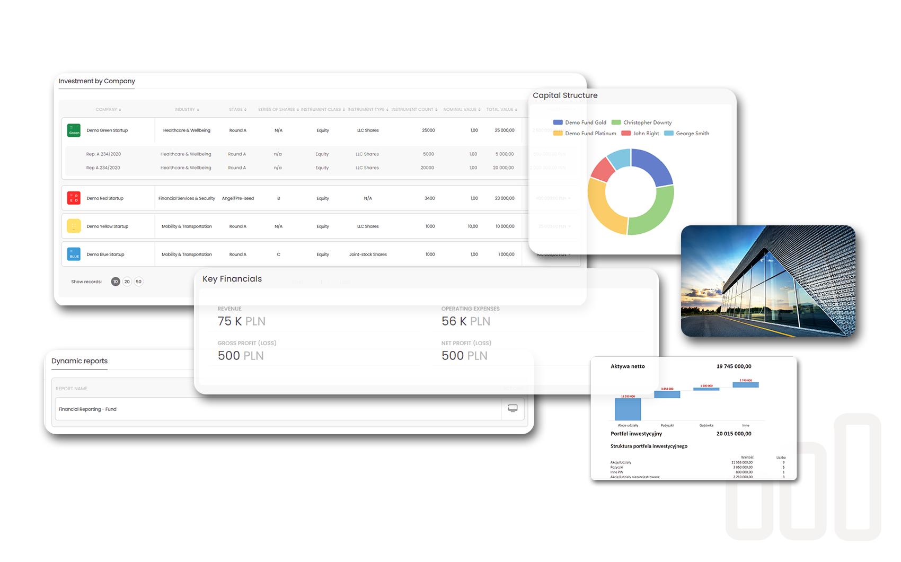This screenshot has height=562, width=901.
Task: Sort by the NOMINAL VALUE column
Action: tap(462, 110)
